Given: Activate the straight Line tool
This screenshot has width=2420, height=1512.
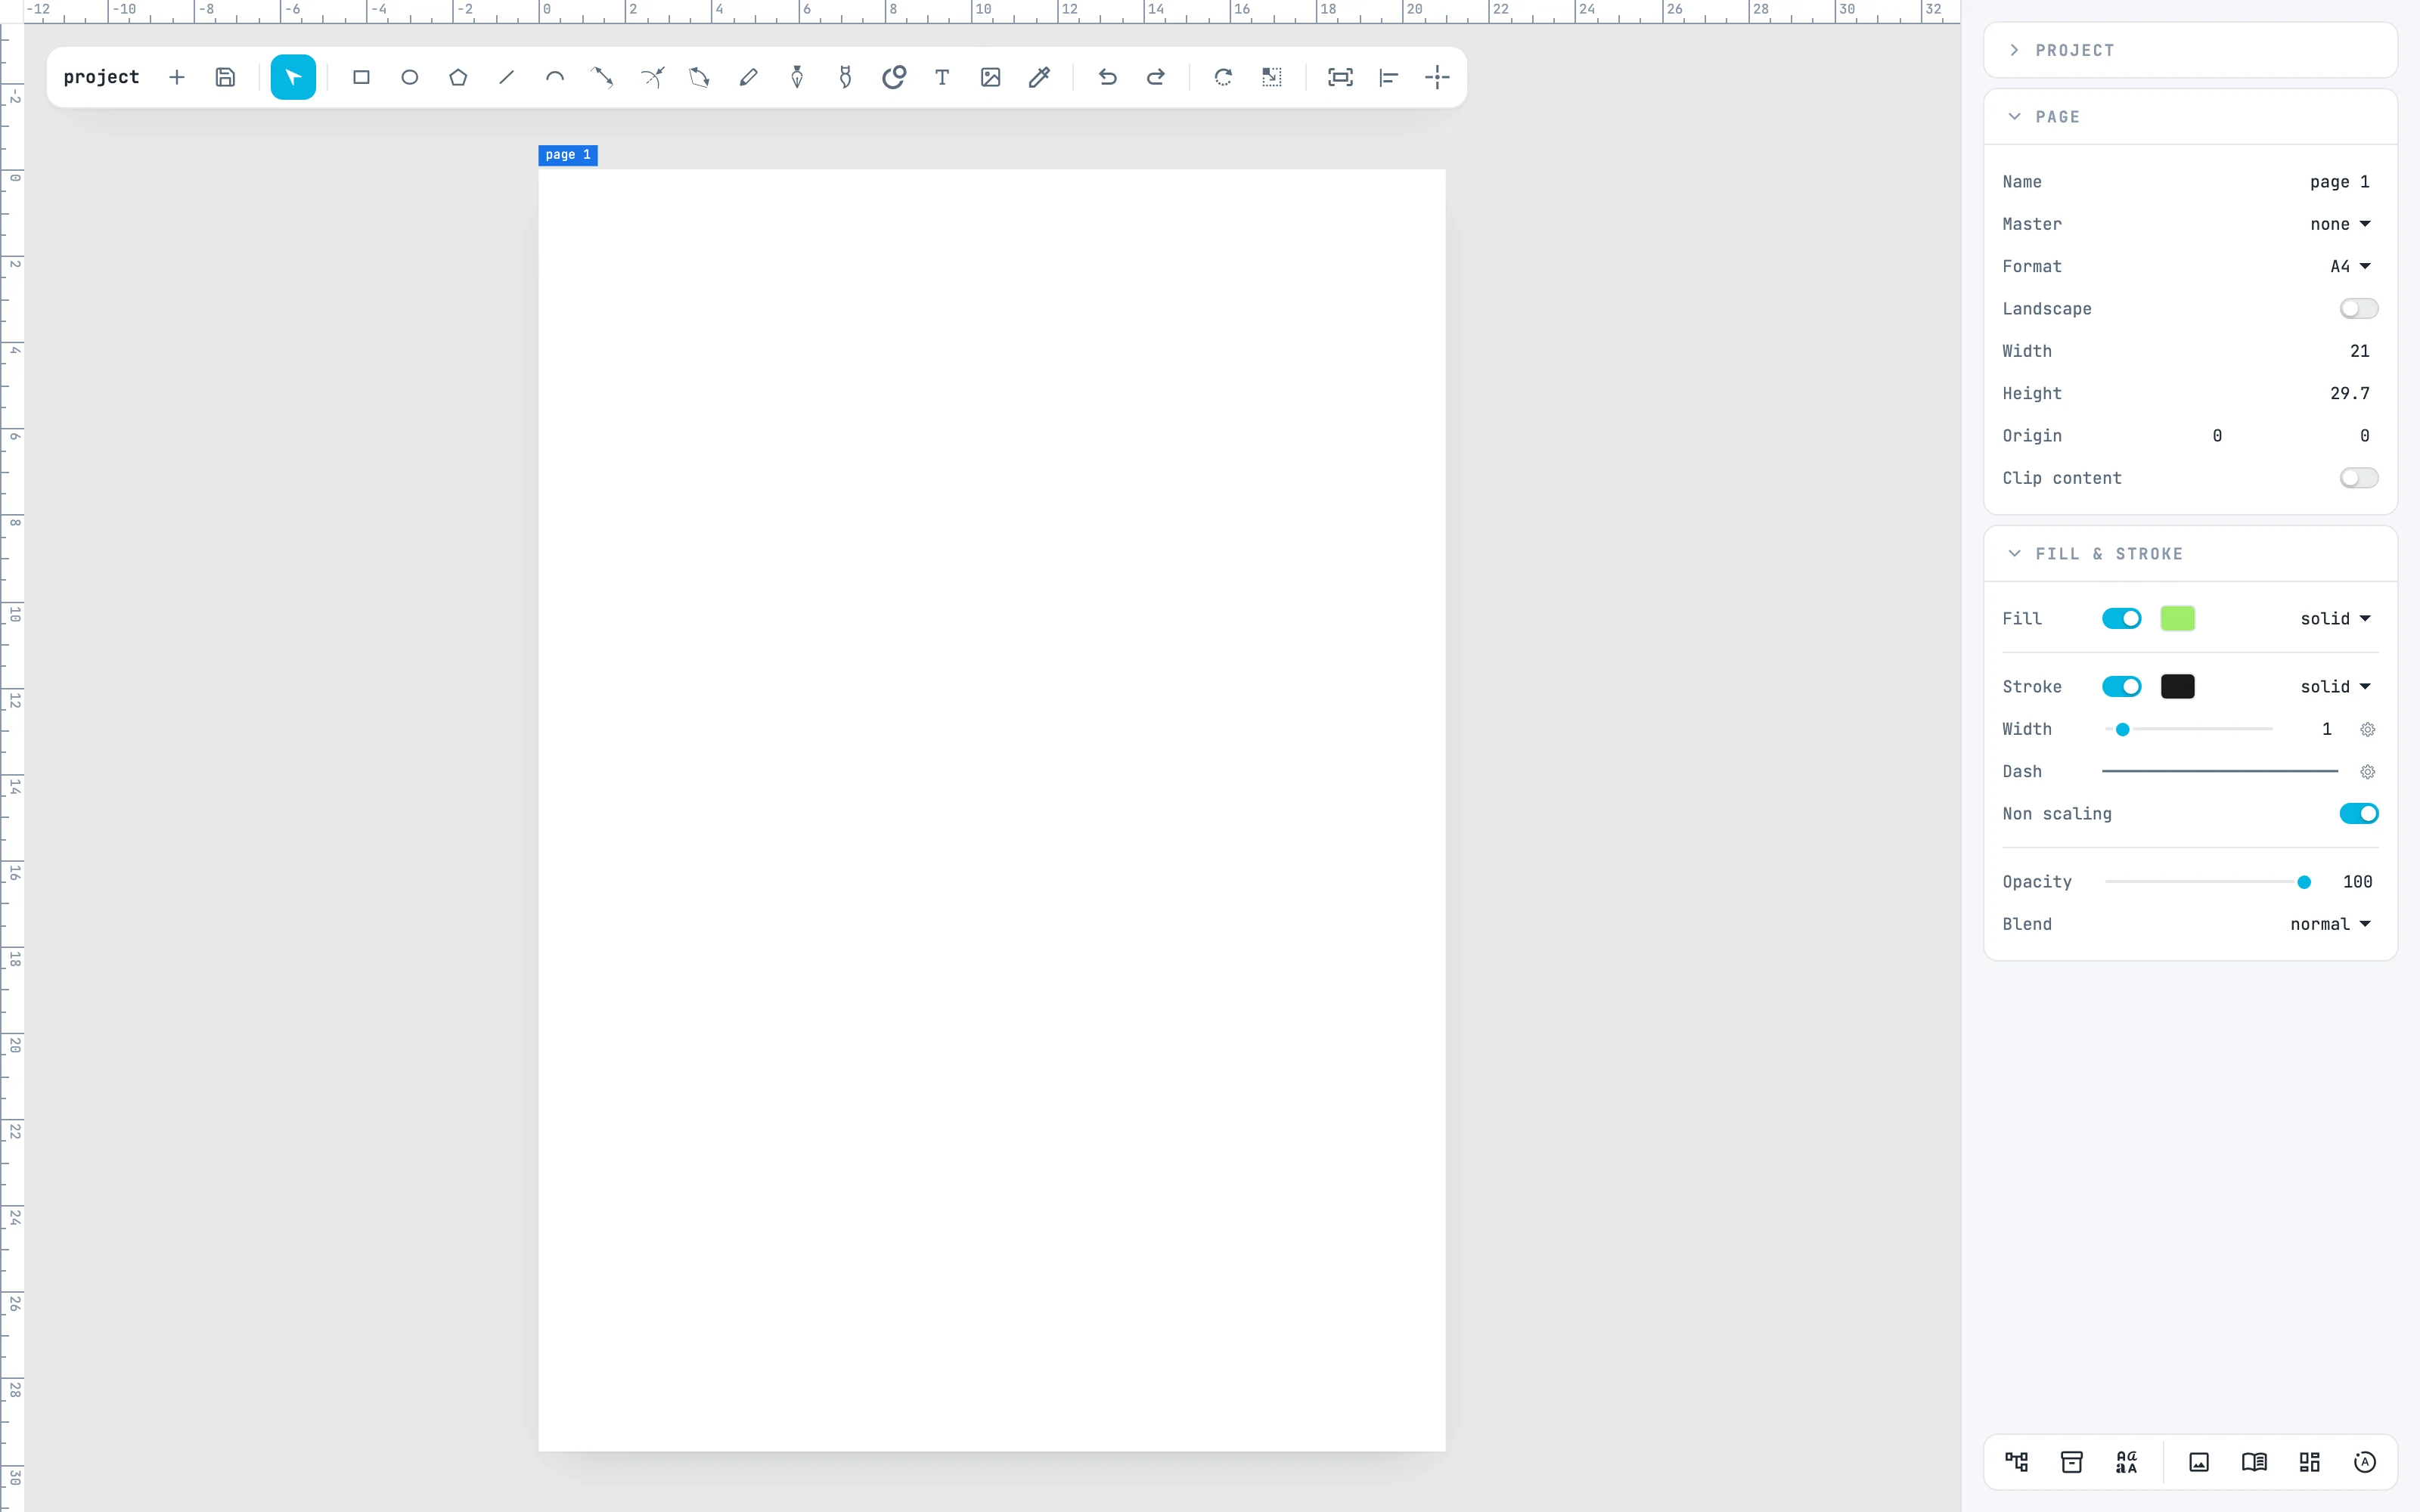Looking at the screenshot, I should 507,77.
